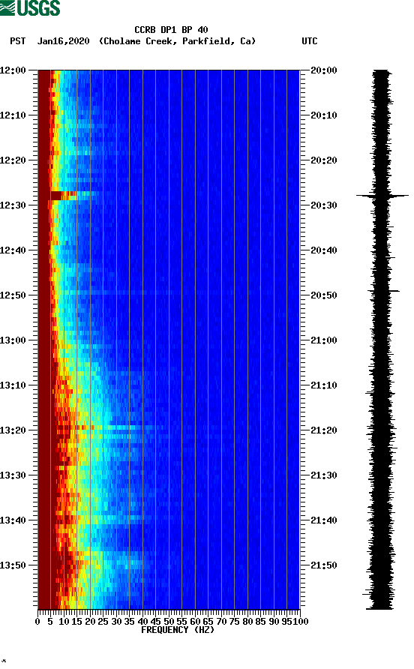Viewport: 414px width, 669px height.
Task: Click the 13:40 PST time label
Action: [13, 520]
